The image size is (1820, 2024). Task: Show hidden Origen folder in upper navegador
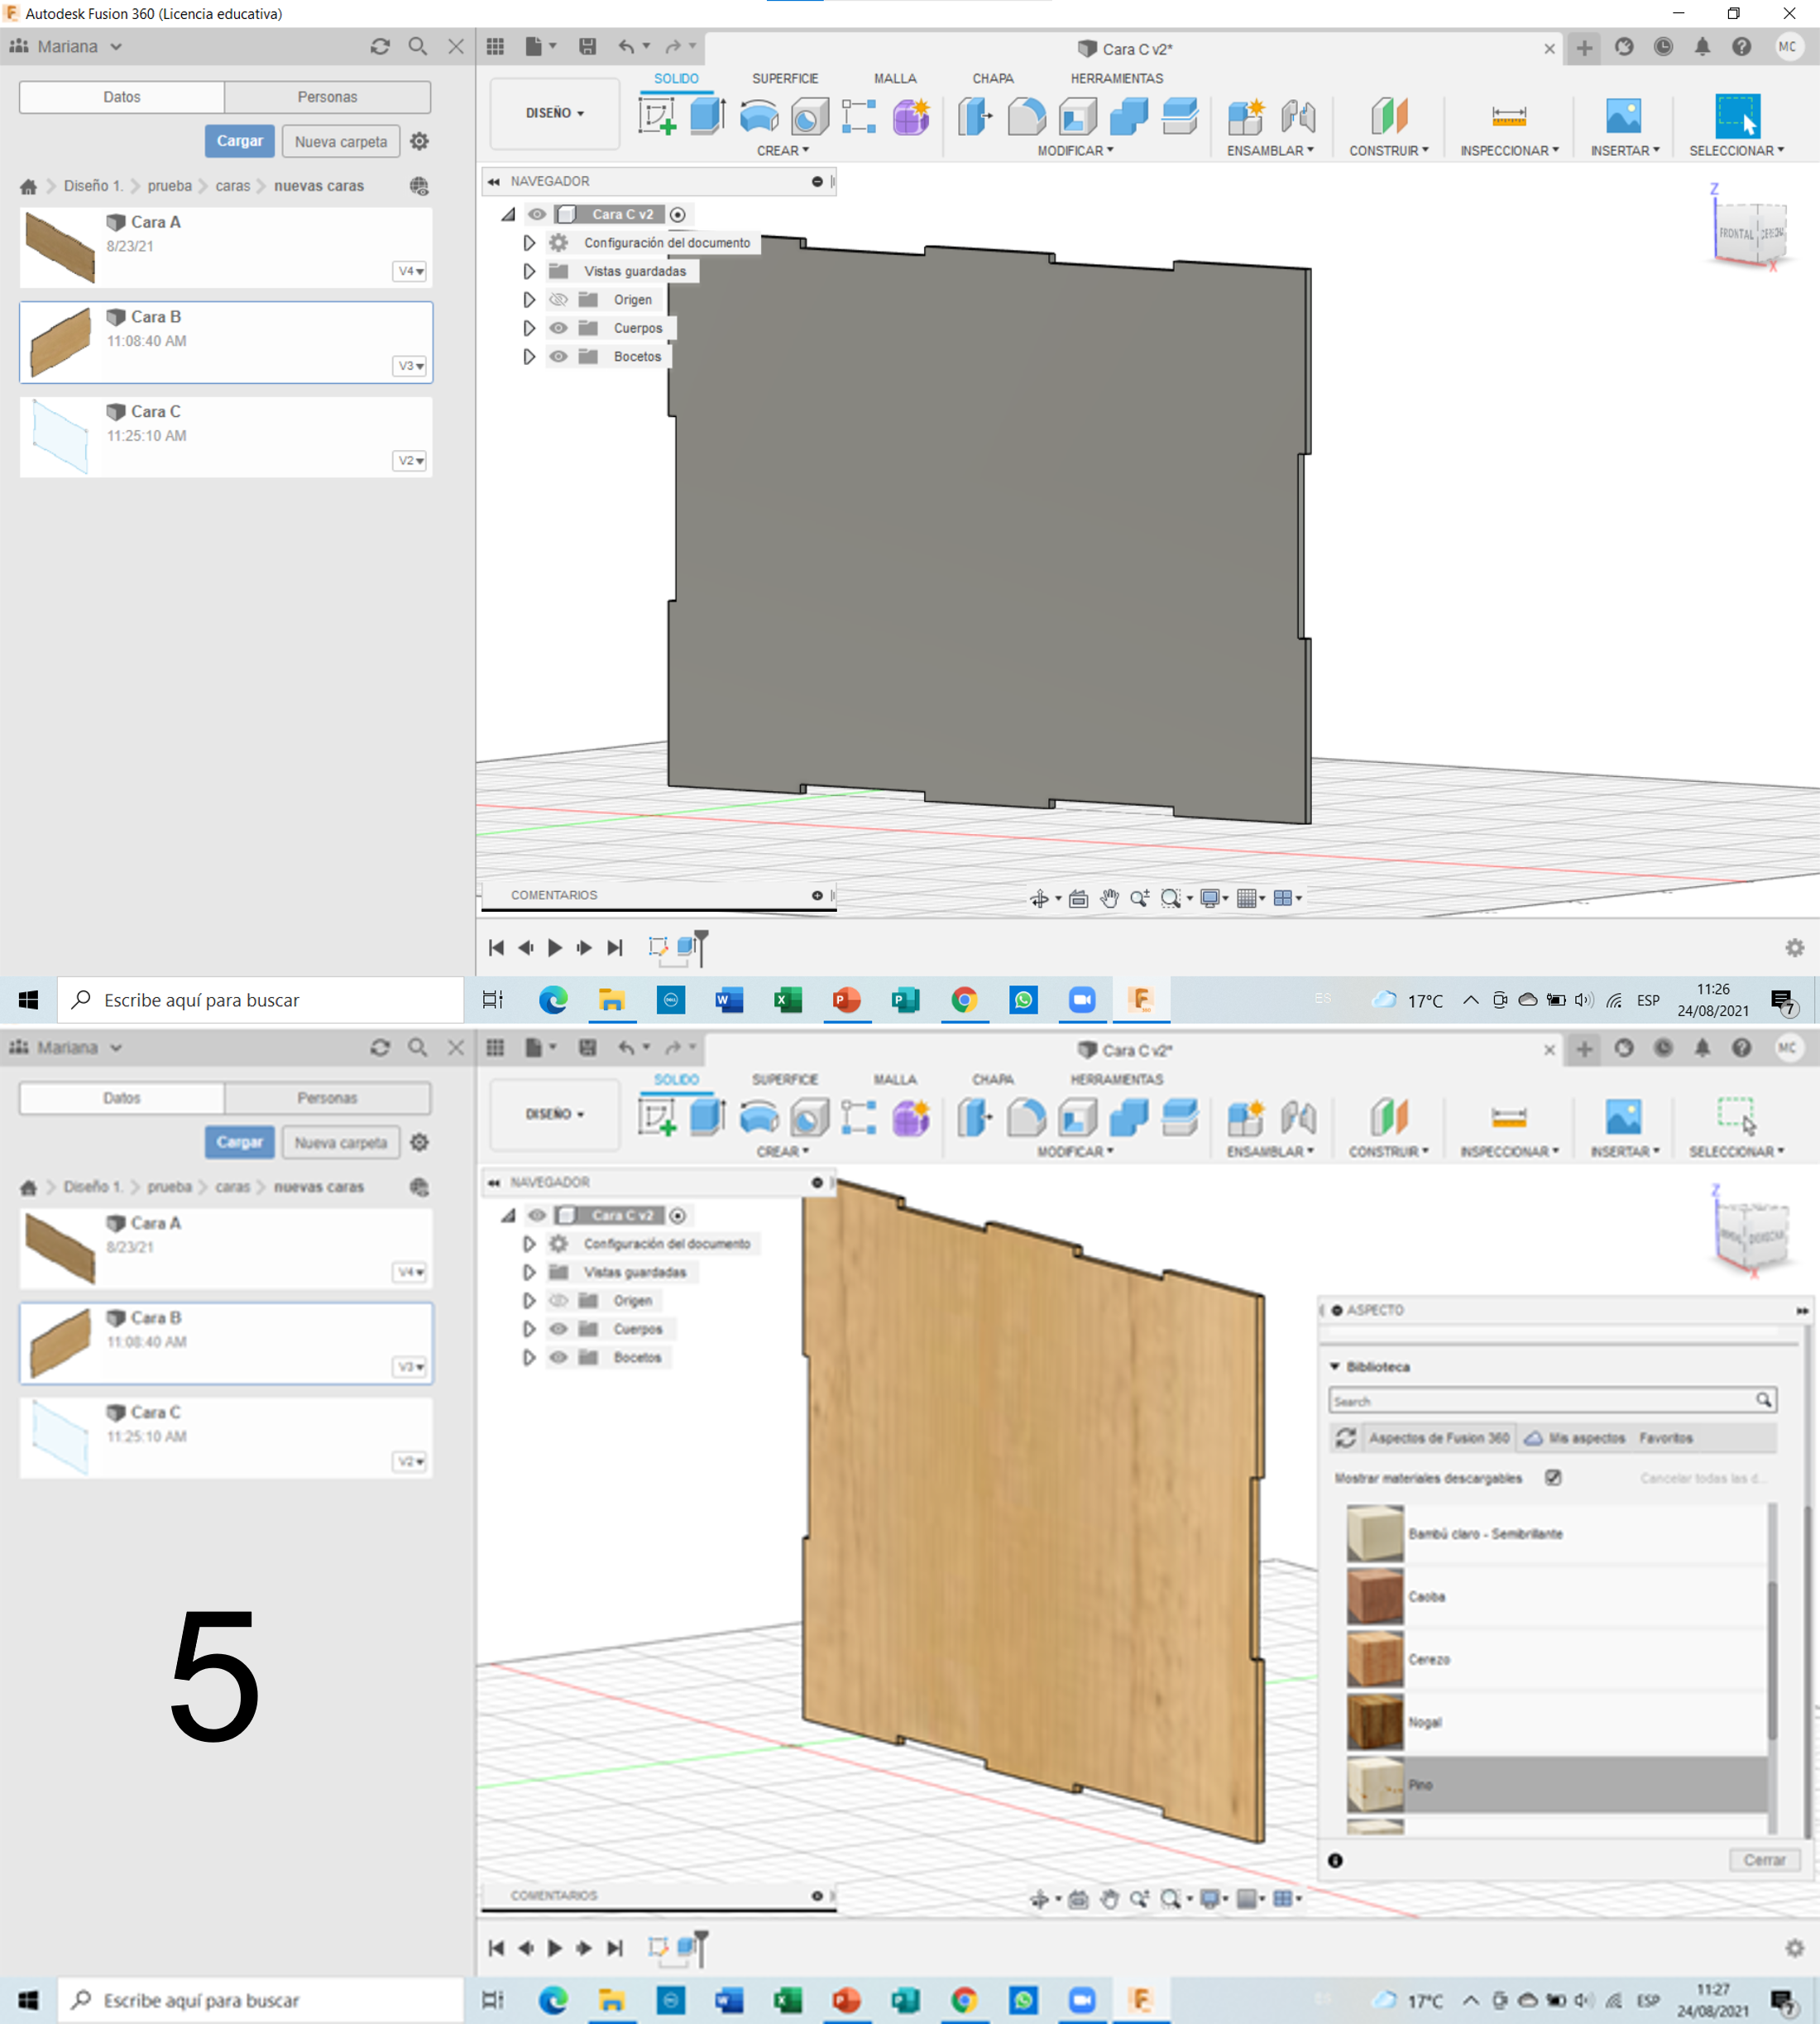pos(559,300)
